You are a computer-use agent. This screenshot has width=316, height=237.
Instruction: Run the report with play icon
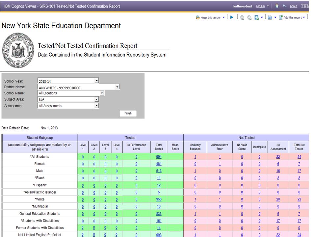click(x=232, y=17)
